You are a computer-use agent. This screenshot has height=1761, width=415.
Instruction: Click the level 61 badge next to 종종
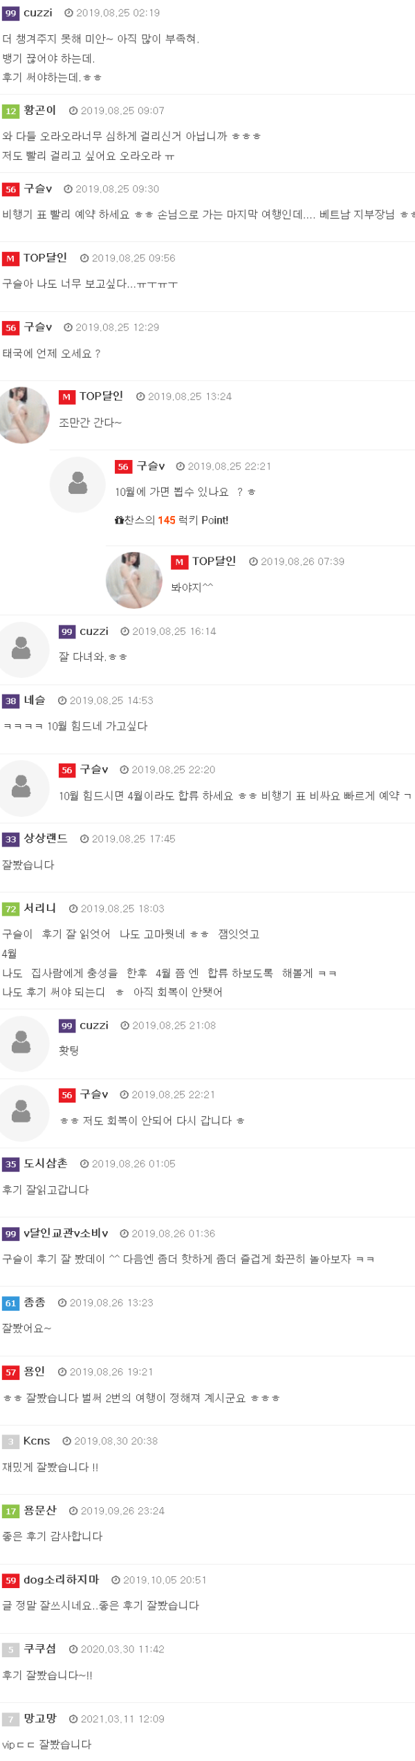(x=10, y=1303)
